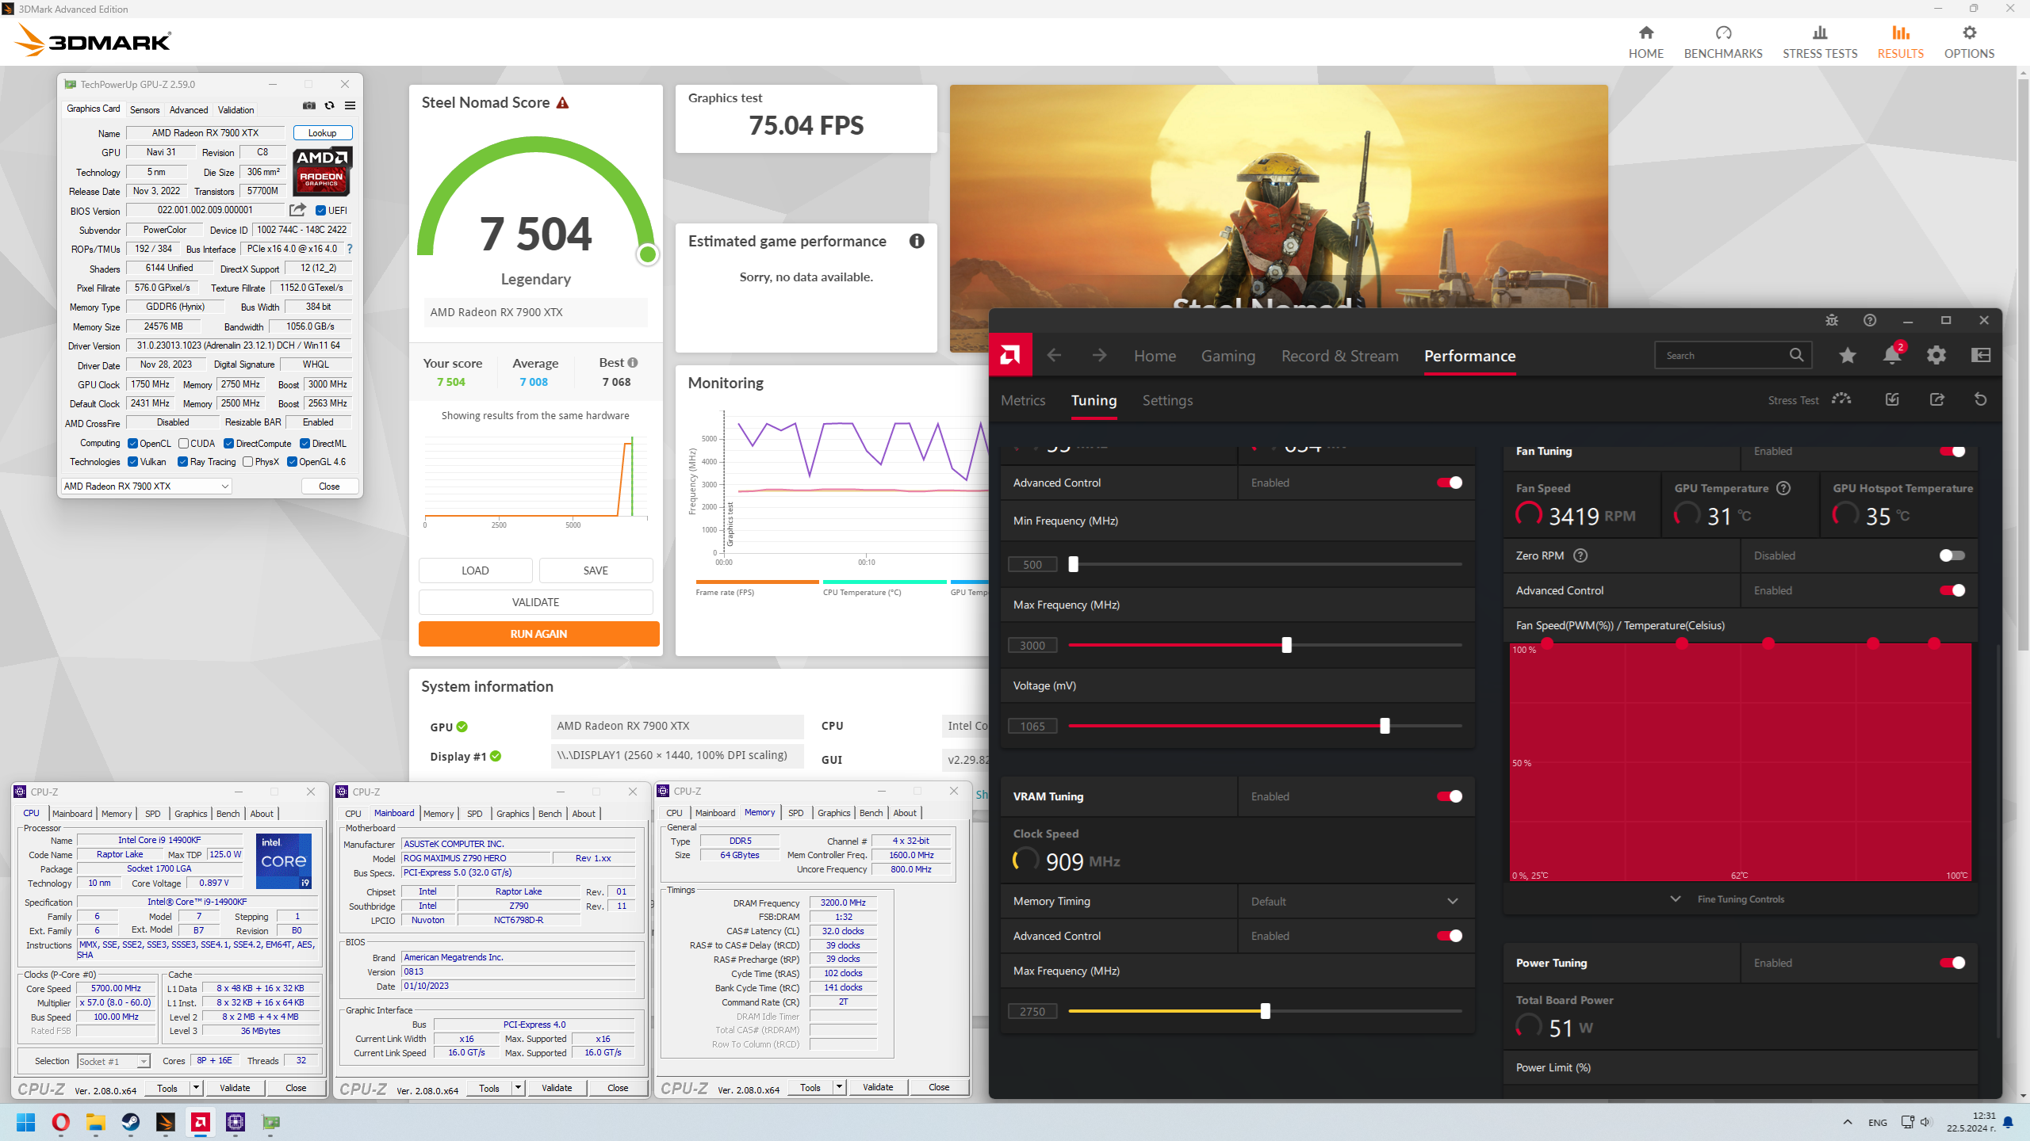Click the BIOS version share icon

point(297,210)
